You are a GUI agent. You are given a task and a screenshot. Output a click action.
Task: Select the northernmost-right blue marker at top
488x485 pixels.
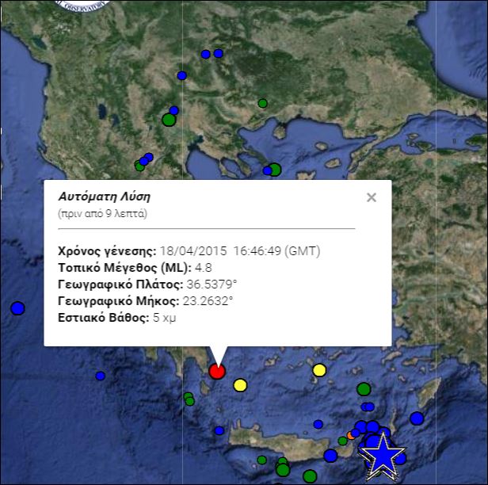(219, 53)
